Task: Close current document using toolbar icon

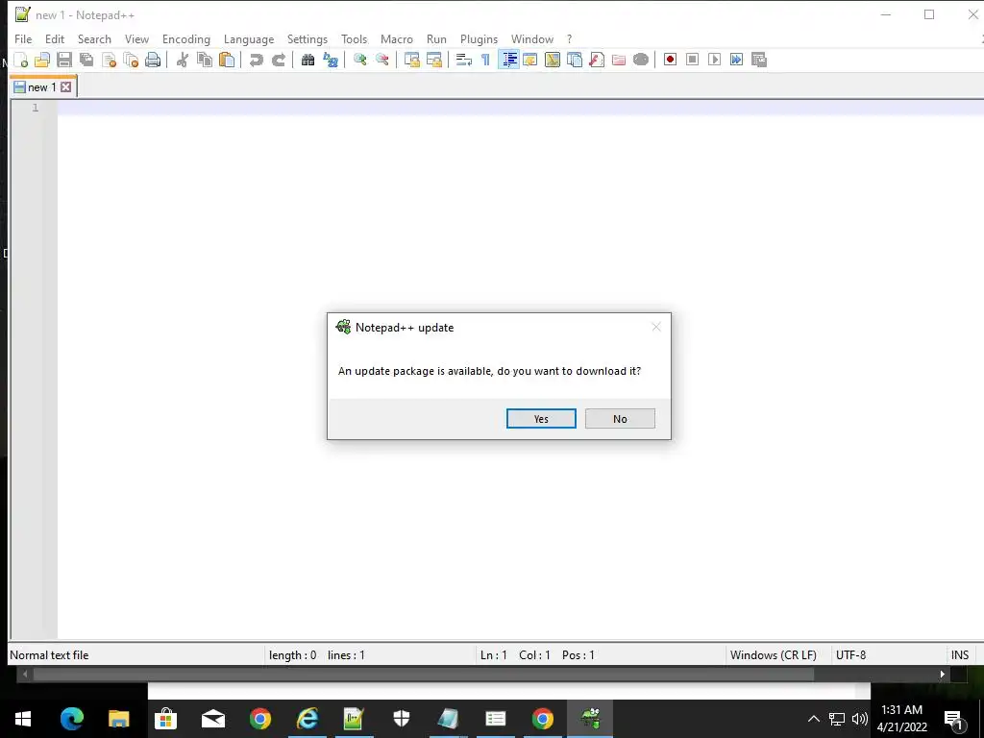Action: point(109,60)
